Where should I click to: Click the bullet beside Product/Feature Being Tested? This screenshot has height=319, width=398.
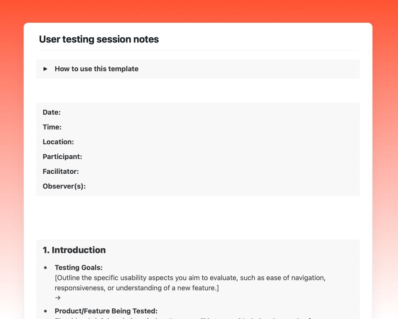tap(46, 311)
